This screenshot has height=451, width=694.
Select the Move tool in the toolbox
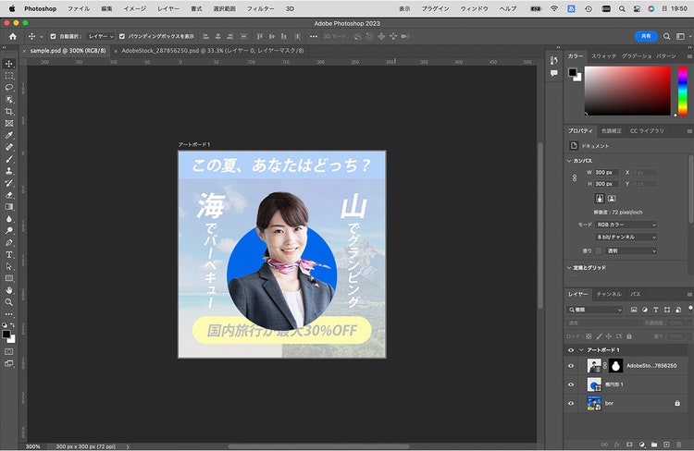pos(9,64)
